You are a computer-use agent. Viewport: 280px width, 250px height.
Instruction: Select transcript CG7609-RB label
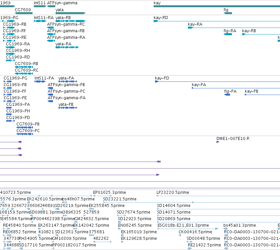26,64
